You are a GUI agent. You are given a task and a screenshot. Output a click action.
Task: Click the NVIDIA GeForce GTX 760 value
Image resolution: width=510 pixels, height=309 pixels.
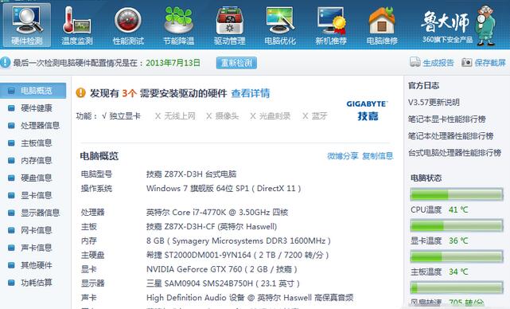pos(222,269)
